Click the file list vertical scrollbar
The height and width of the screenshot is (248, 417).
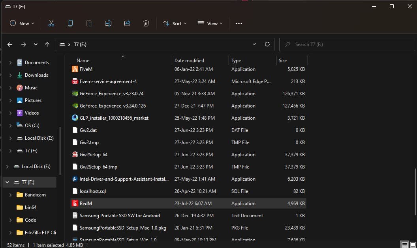(415, 192)
